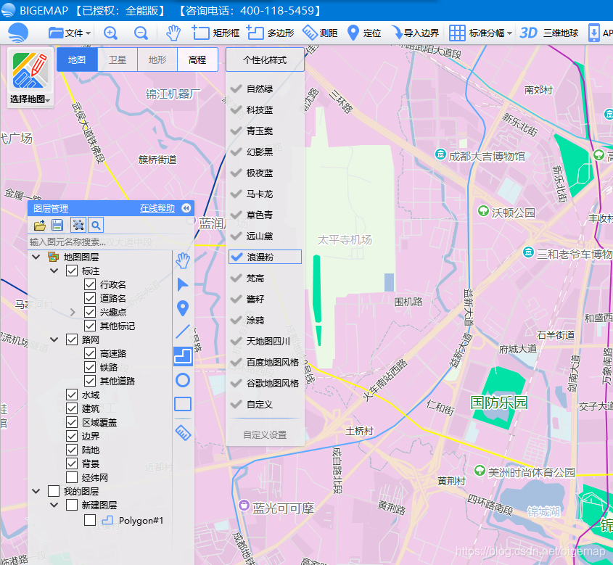Select the 浪漫粉 map style

click(x=265, y=257)
